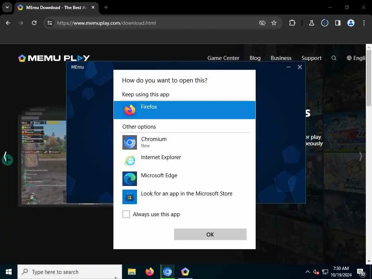The width and height of the screenshot is (372, 279).
Task: Show browser downloads
Action: (324, 23)
